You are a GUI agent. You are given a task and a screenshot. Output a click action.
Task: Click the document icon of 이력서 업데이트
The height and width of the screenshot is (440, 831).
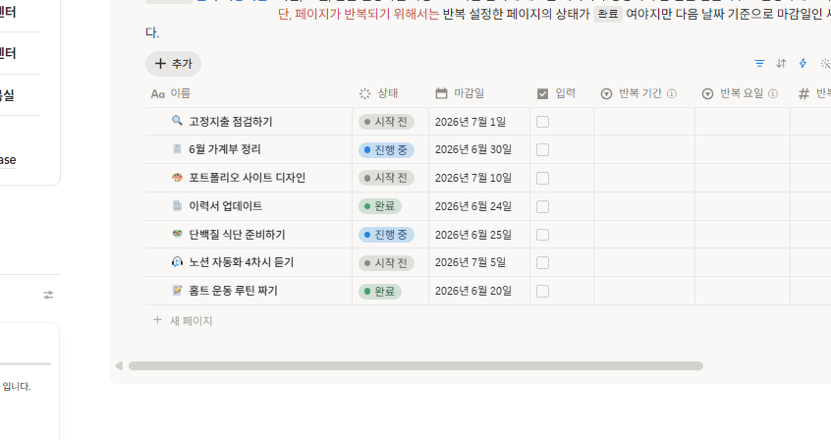coord(177,205)
